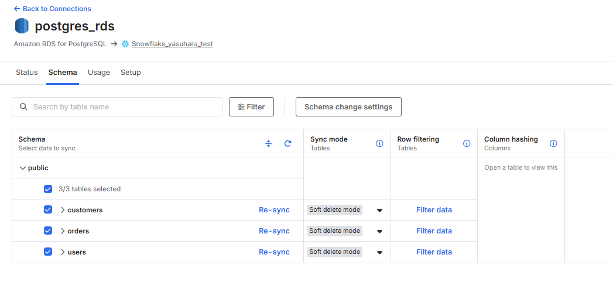Expand the customers table columns
The image size is (613, 289).
(x=63, y=210)
